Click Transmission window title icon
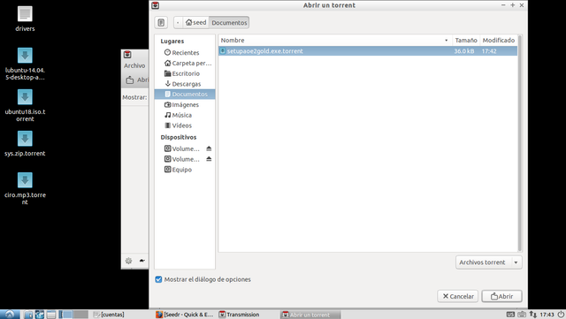 coord(127,55)
